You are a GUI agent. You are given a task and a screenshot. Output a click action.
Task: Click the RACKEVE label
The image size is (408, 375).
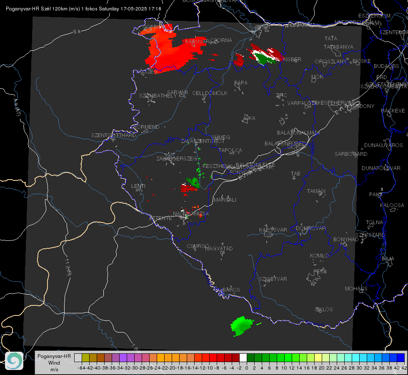point(393,110)
